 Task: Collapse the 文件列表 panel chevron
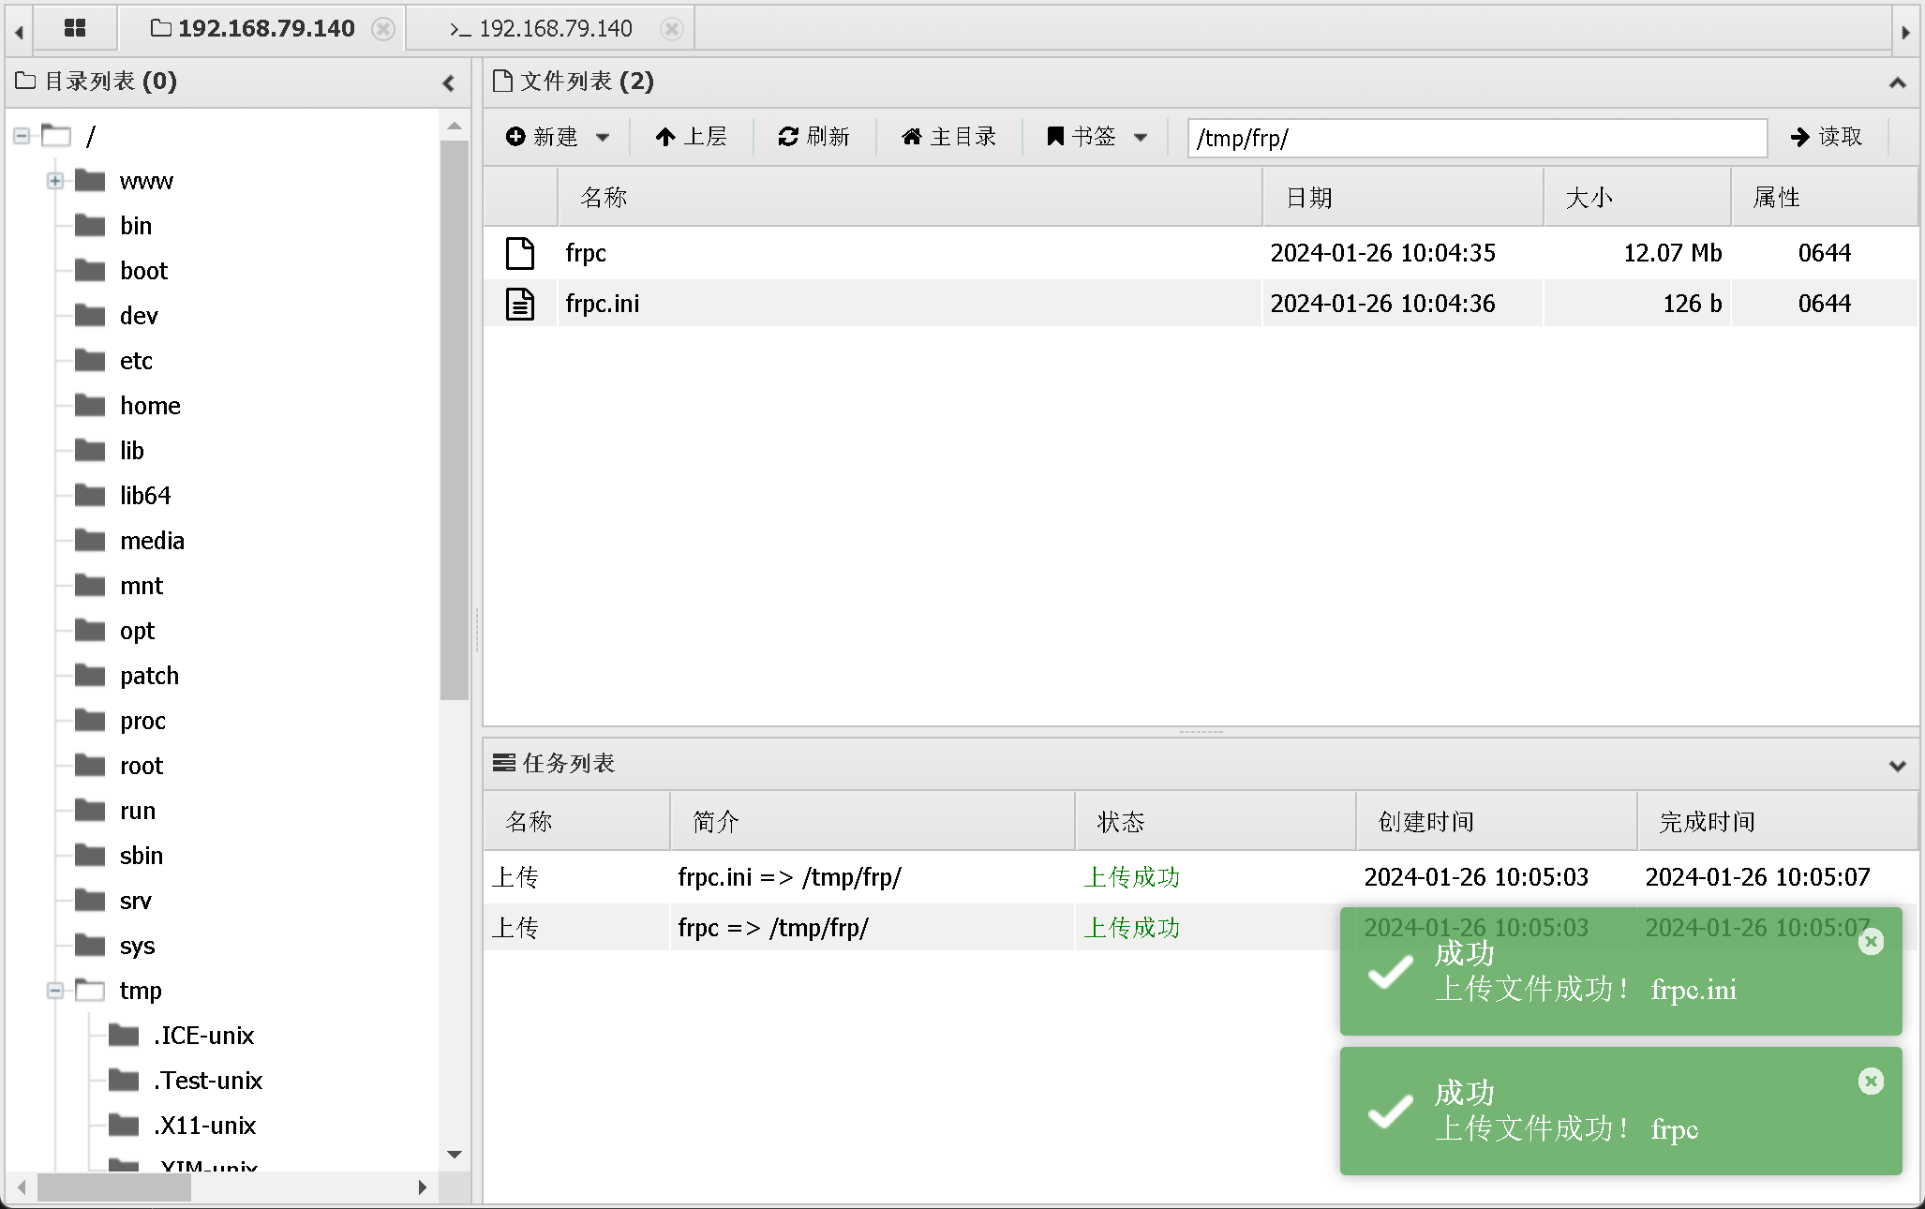tap(1897, 82)
